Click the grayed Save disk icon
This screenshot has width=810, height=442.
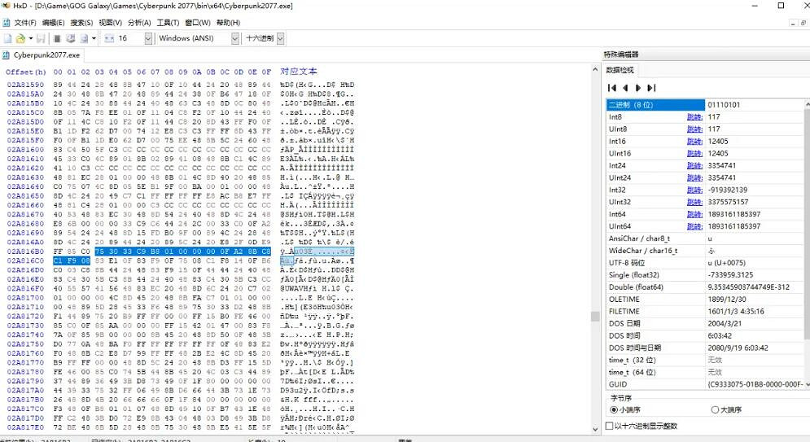tap(41, 39)
